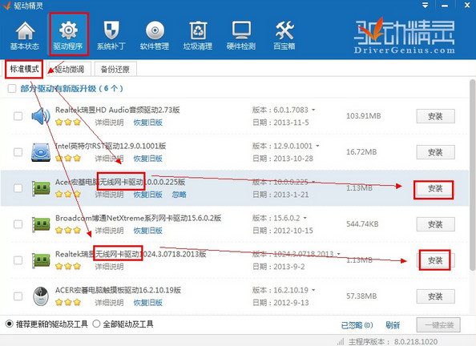
Task: Click 恢复旧版 for Realtek HD Audio
Action: (x=147, y=123)
